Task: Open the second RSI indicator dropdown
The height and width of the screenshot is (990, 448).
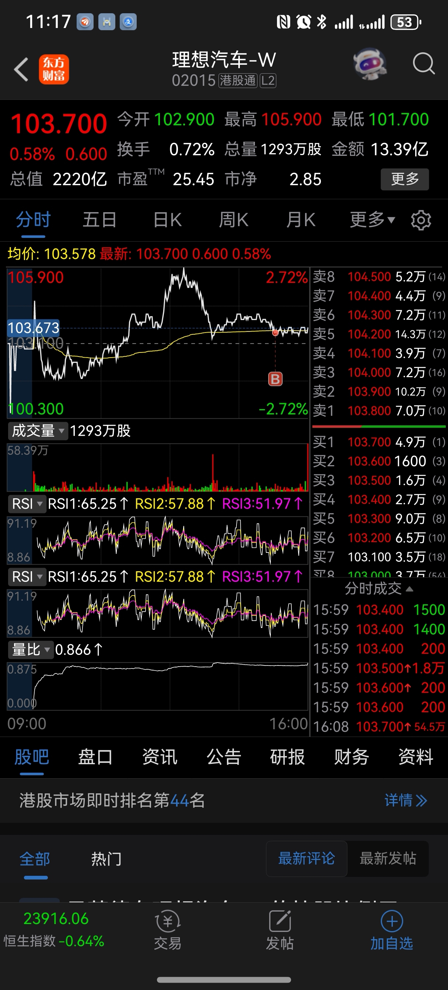Action: click(27, 576)
